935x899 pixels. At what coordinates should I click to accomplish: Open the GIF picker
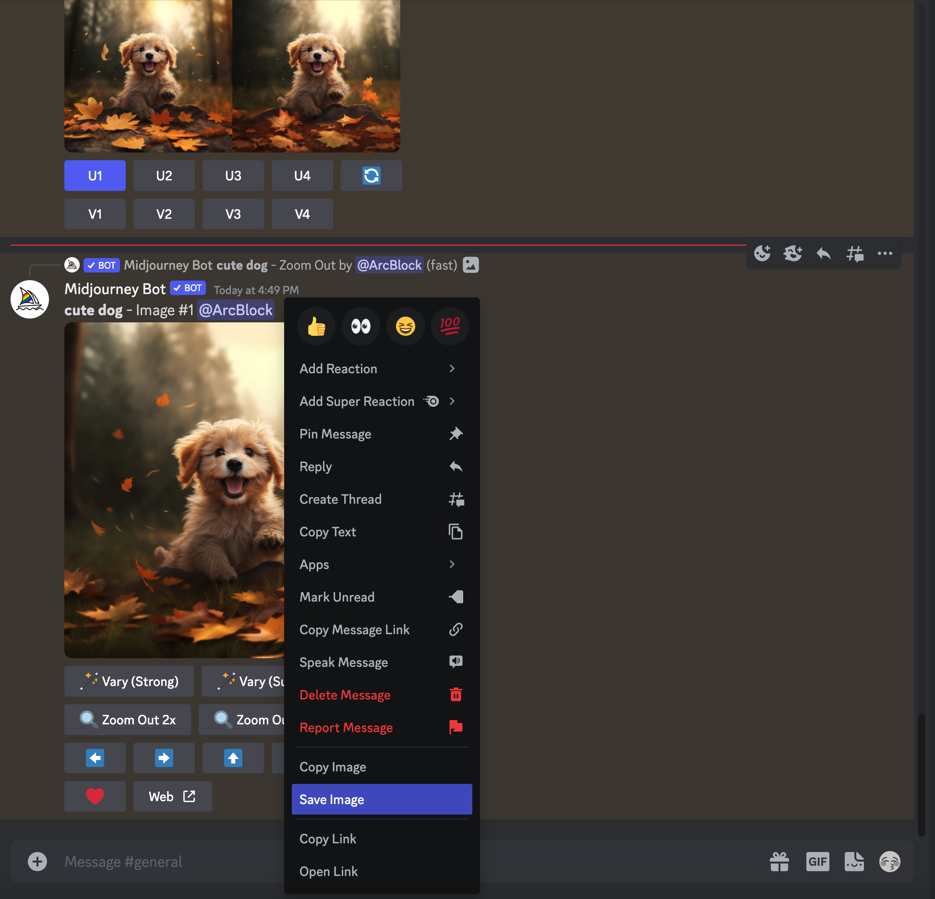point(817,862)
